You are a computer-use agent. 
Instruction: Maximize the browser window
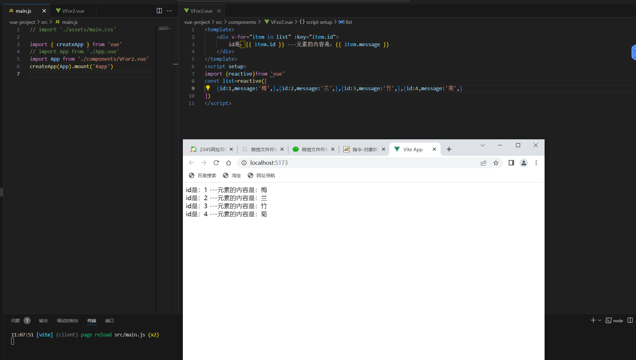tap(518, 145)
